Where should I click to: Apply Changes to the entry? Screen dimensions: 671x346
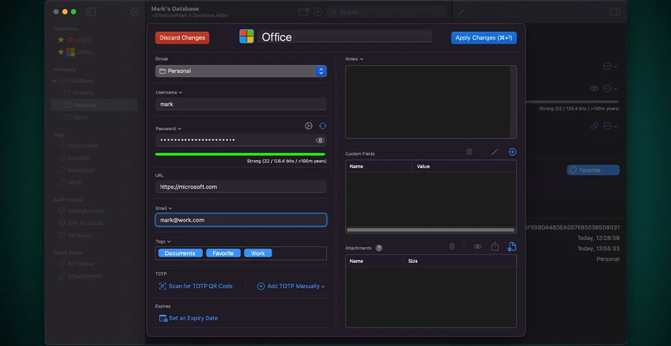pos(484,38)
